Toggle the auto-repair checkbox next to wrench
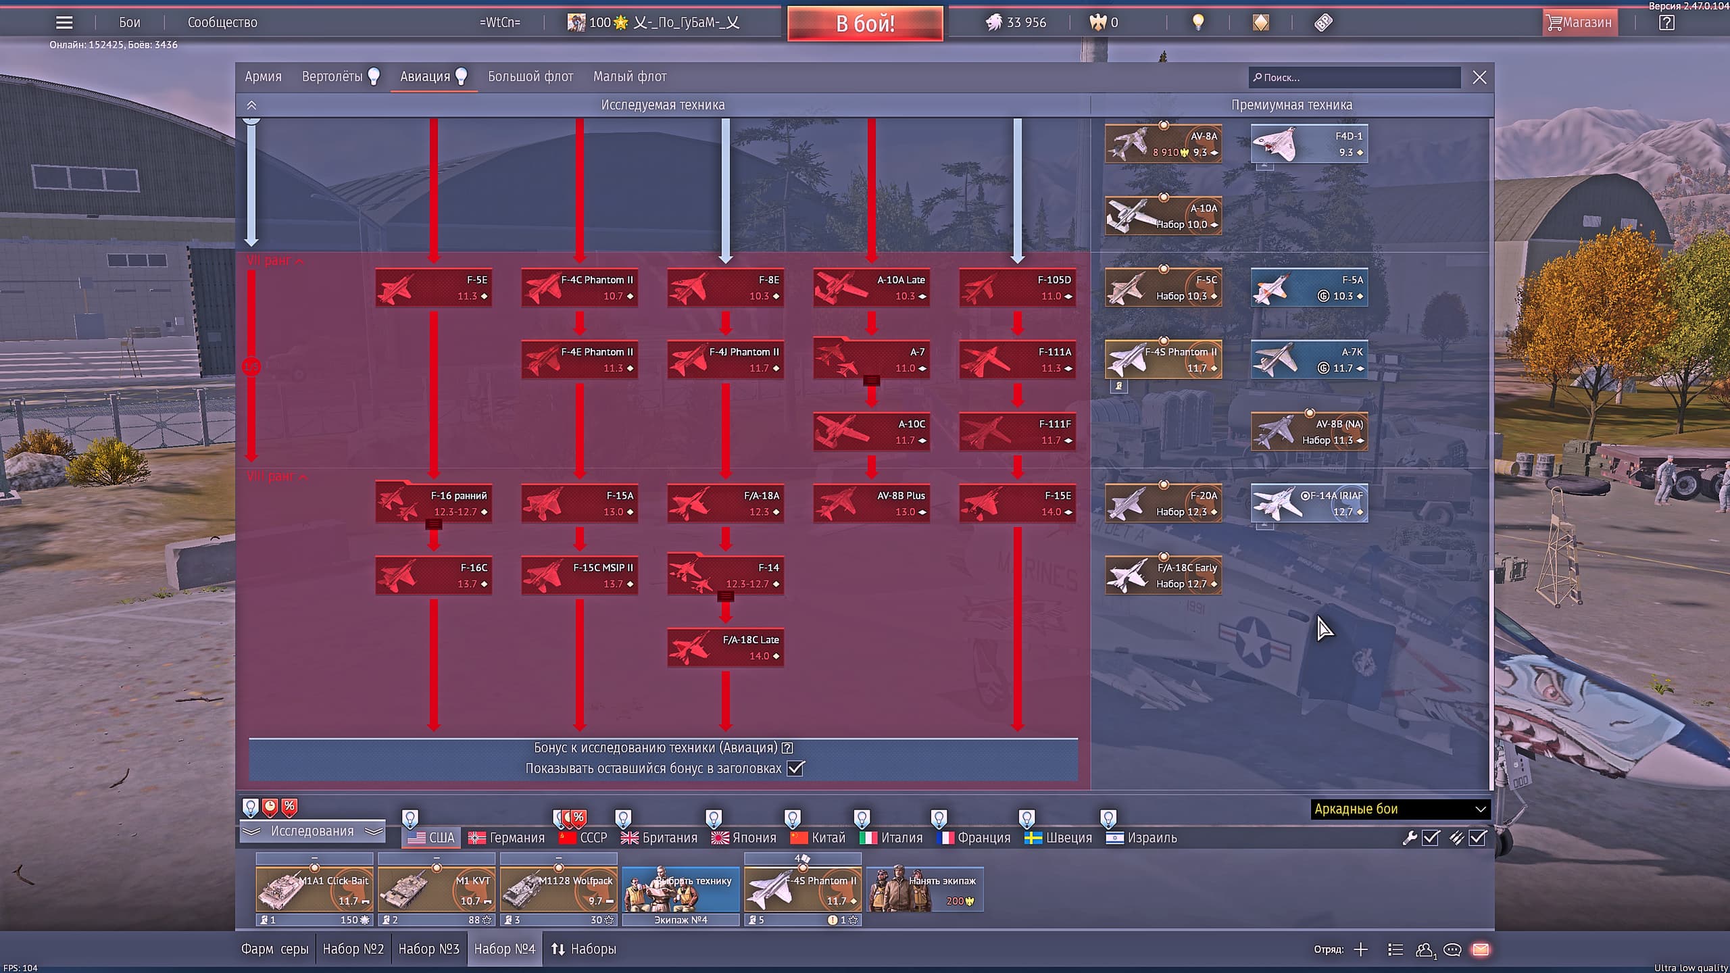 [1431, 838]
